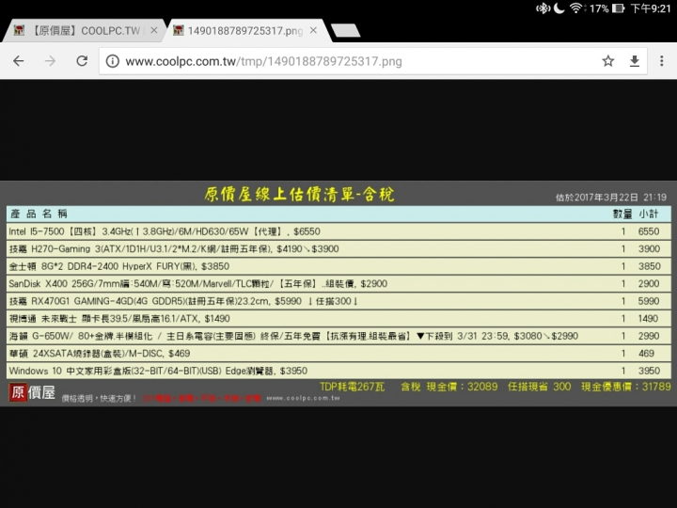This screenshot has height=508, width=677.
Task: Click the 小計 column header
Action: (649, 214)
